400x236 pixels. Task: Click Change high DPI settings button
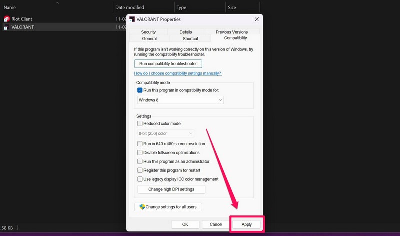coord(171,189)
